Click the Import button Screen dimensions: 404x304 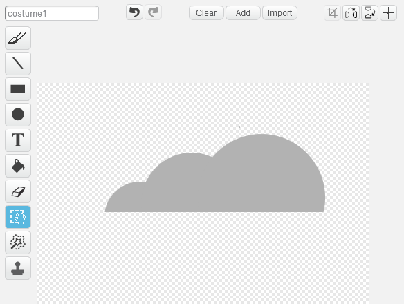coord(279,13)
